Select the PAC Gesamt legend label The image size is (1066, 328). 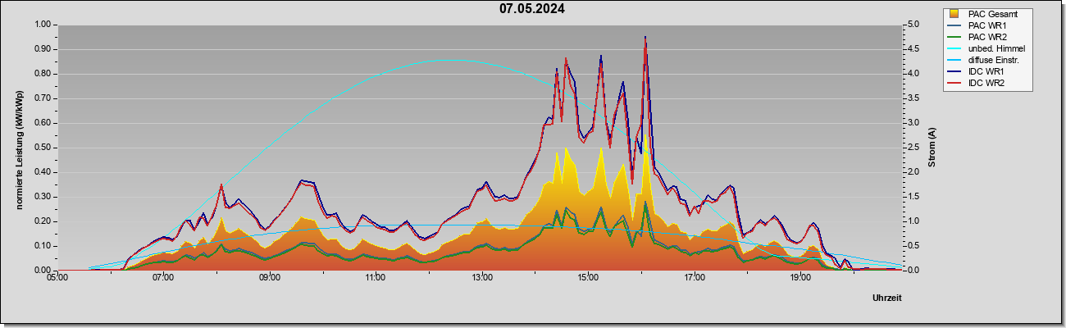coord(993,14)
